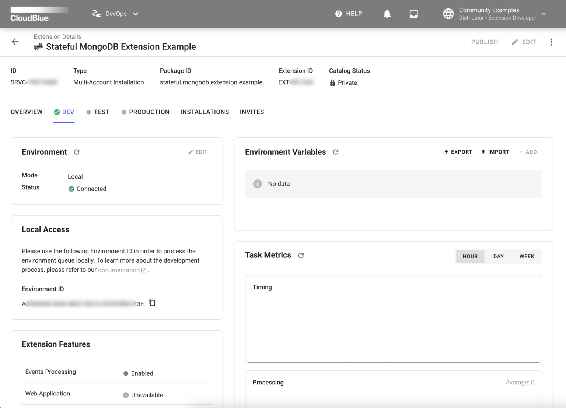The height and width of the screenshot is (408, 566).
Task: Select the DEV tab
Action: click(x=64, y=112)
